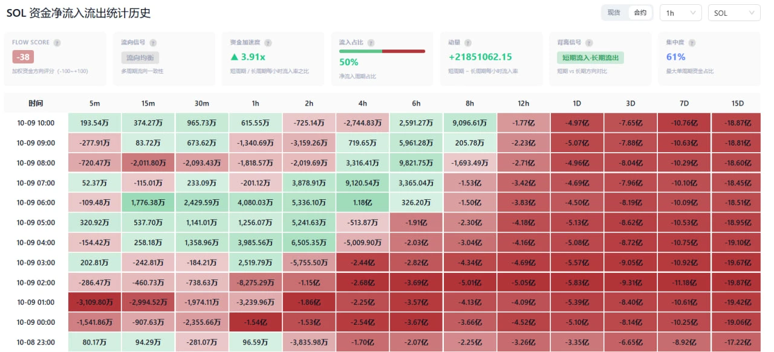Select the 10-08 23:00 row time label
774x352 pixels.
[x=36, y=342]
